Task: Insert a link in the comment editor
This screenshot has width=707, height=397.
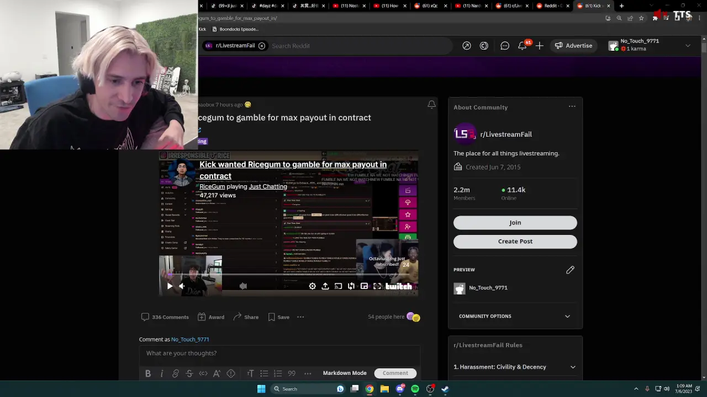Action: coord(176,373)
